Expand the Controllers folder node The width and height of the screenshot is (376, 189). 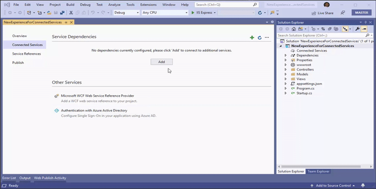pos(286,70)
